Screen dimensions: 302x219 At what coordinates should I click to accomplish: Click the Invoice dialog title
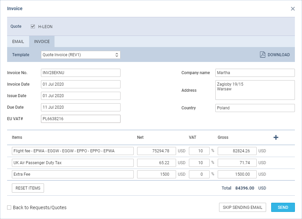15,8
